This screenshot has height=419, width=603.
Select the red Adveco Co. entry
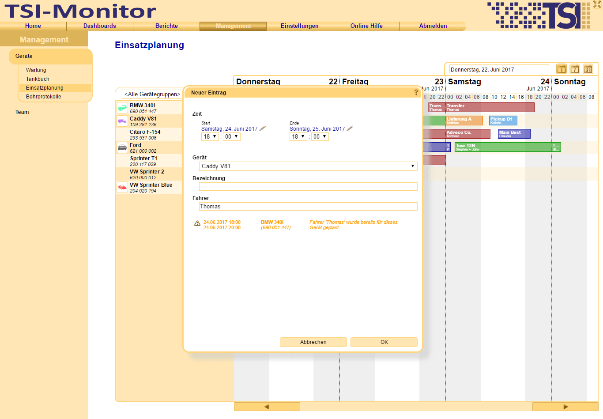(468, 134)
